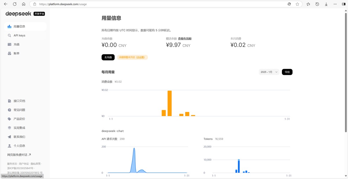Click the ¥9.97 赠送余额 value
Image resolution: width=348 pixels, height=179 pixels.
pyautogui.click(x=173, y=45)
